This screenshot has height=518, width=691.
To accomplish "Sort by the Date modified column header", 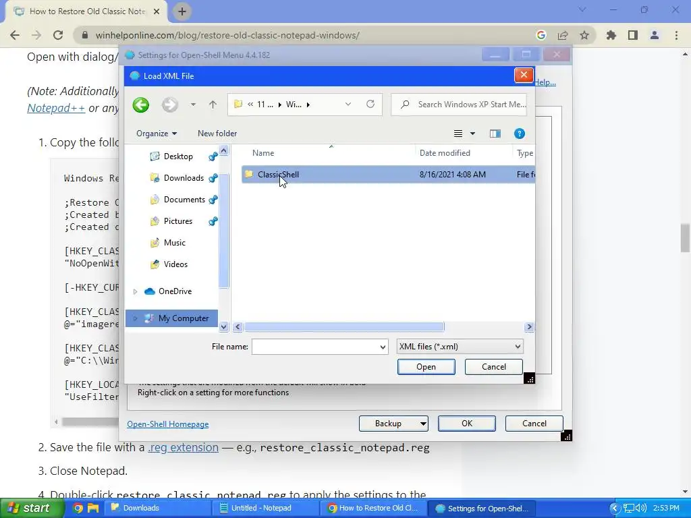I will point(445,153).
